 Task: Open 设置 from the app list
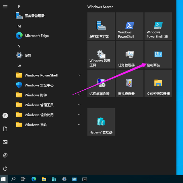pyautogui.click(x=48, y=55)
